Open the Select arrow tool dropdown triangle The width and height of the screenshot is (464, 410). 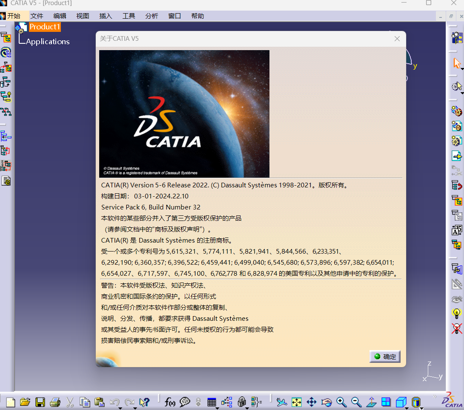click(x=462, y=69)
